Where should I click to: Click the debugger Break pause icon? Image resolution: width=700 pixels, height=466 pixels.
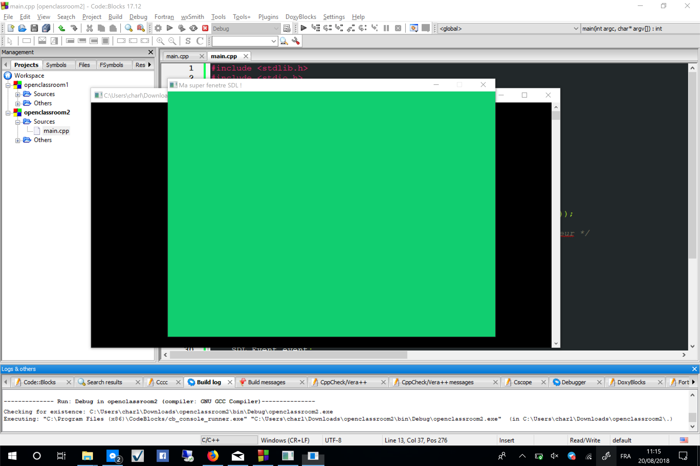tap(386, 28)
